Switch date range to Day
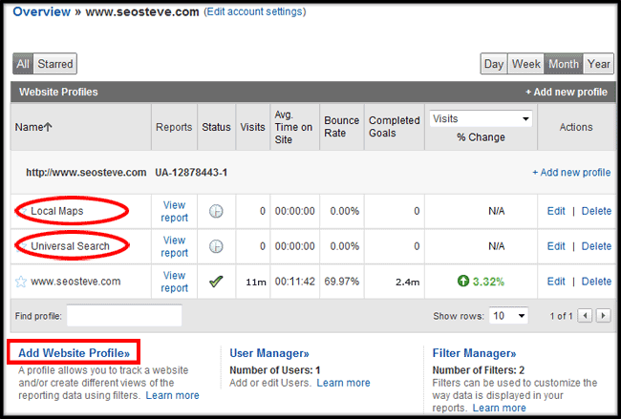The height and width of the screenshot is (419, 621). (494, 64)
